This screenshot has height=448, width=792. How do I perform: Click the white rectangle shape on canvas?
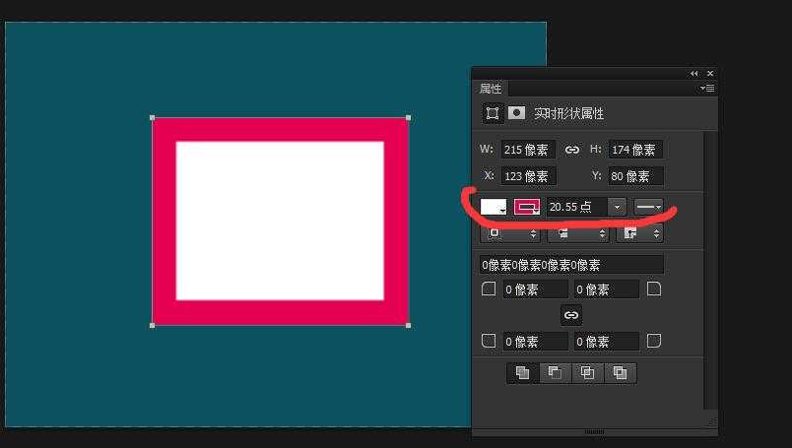tap(280, 221)
